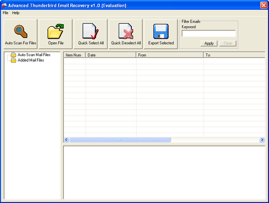
Task: Click the Auto Scan For Files magnifier icon
Action: [21, 31]
